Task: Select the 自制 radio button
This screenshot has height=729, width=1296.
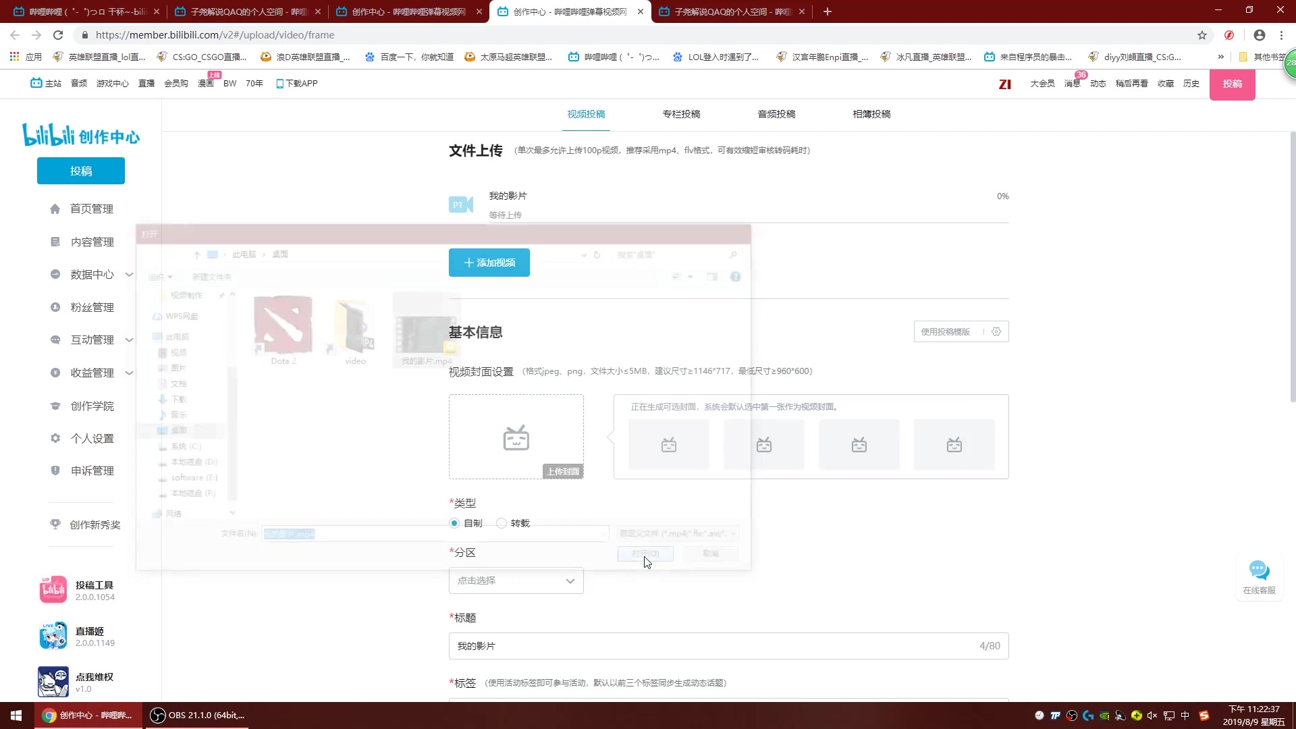Action: pyautogui.click(x=454, y=523)
